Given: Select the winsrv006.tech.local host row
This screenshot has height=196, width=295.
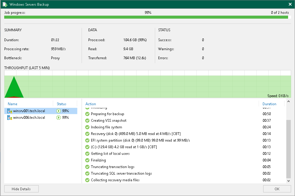Looking at the screenshot, I should click(36, 117).
